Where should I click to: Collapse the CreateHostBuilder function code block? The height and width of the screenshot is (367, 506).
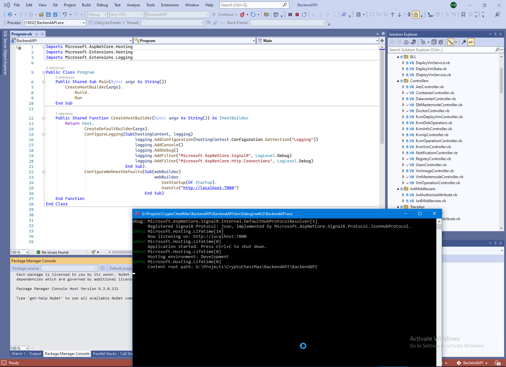pyautogui.click(x=44, y=118)
